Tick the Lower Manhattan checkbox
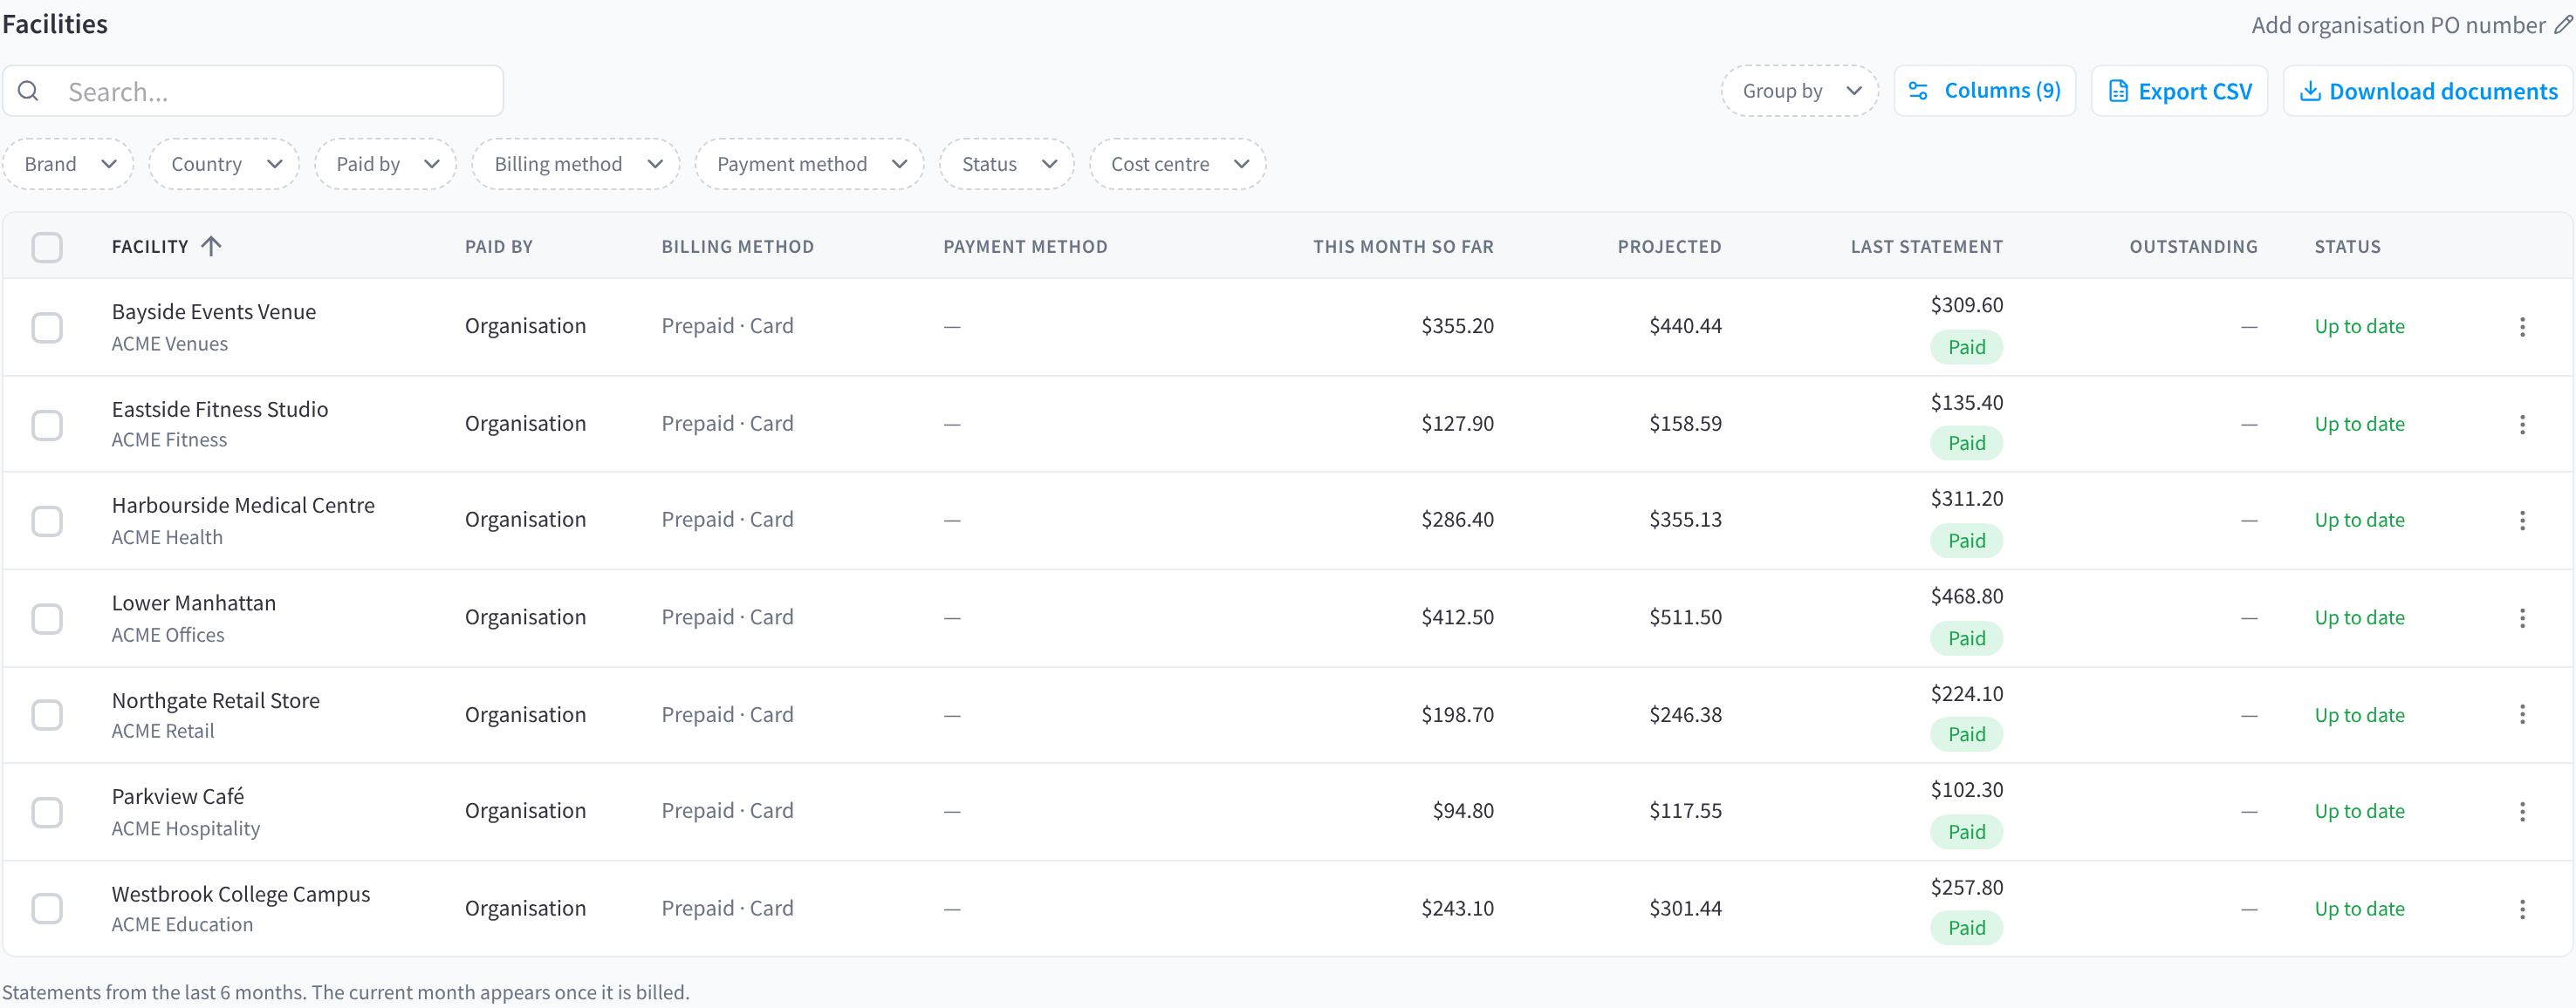 click(x=47, y=618)
